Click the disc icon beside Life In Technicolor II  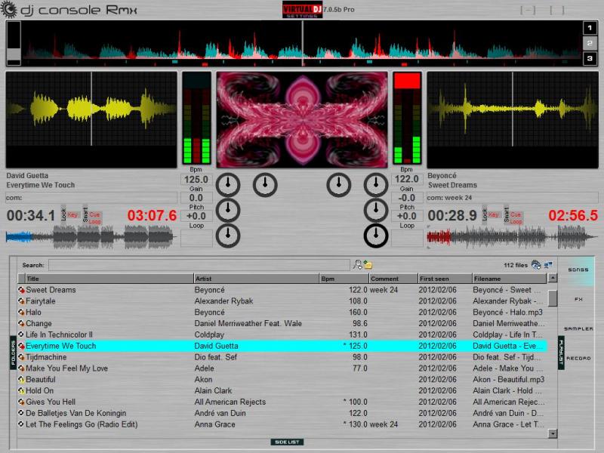click(21, 334)
